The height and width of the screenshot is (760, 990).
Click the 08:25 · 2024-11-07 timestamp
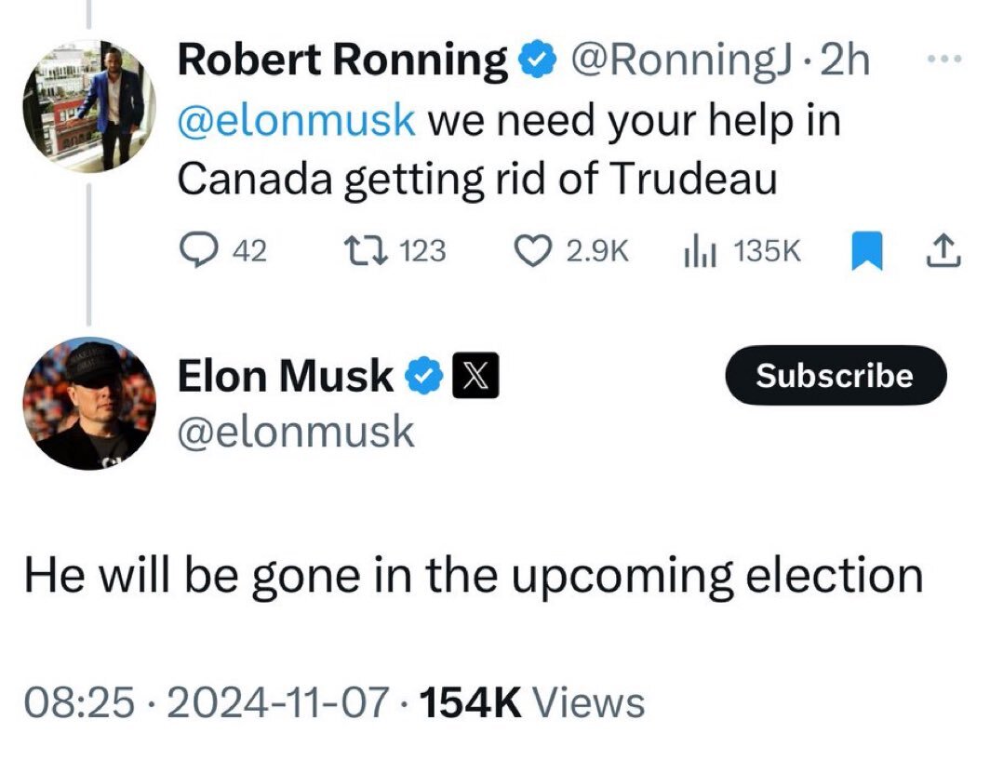pos(206,702)
